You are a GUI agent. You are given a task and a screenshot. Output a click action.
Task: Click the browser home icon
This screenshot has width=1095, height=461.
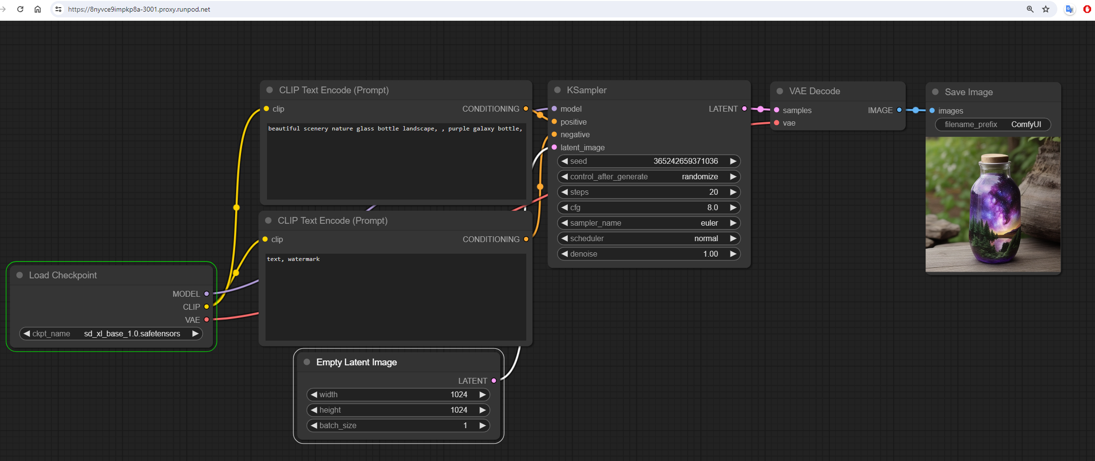(x=38, y=9)
